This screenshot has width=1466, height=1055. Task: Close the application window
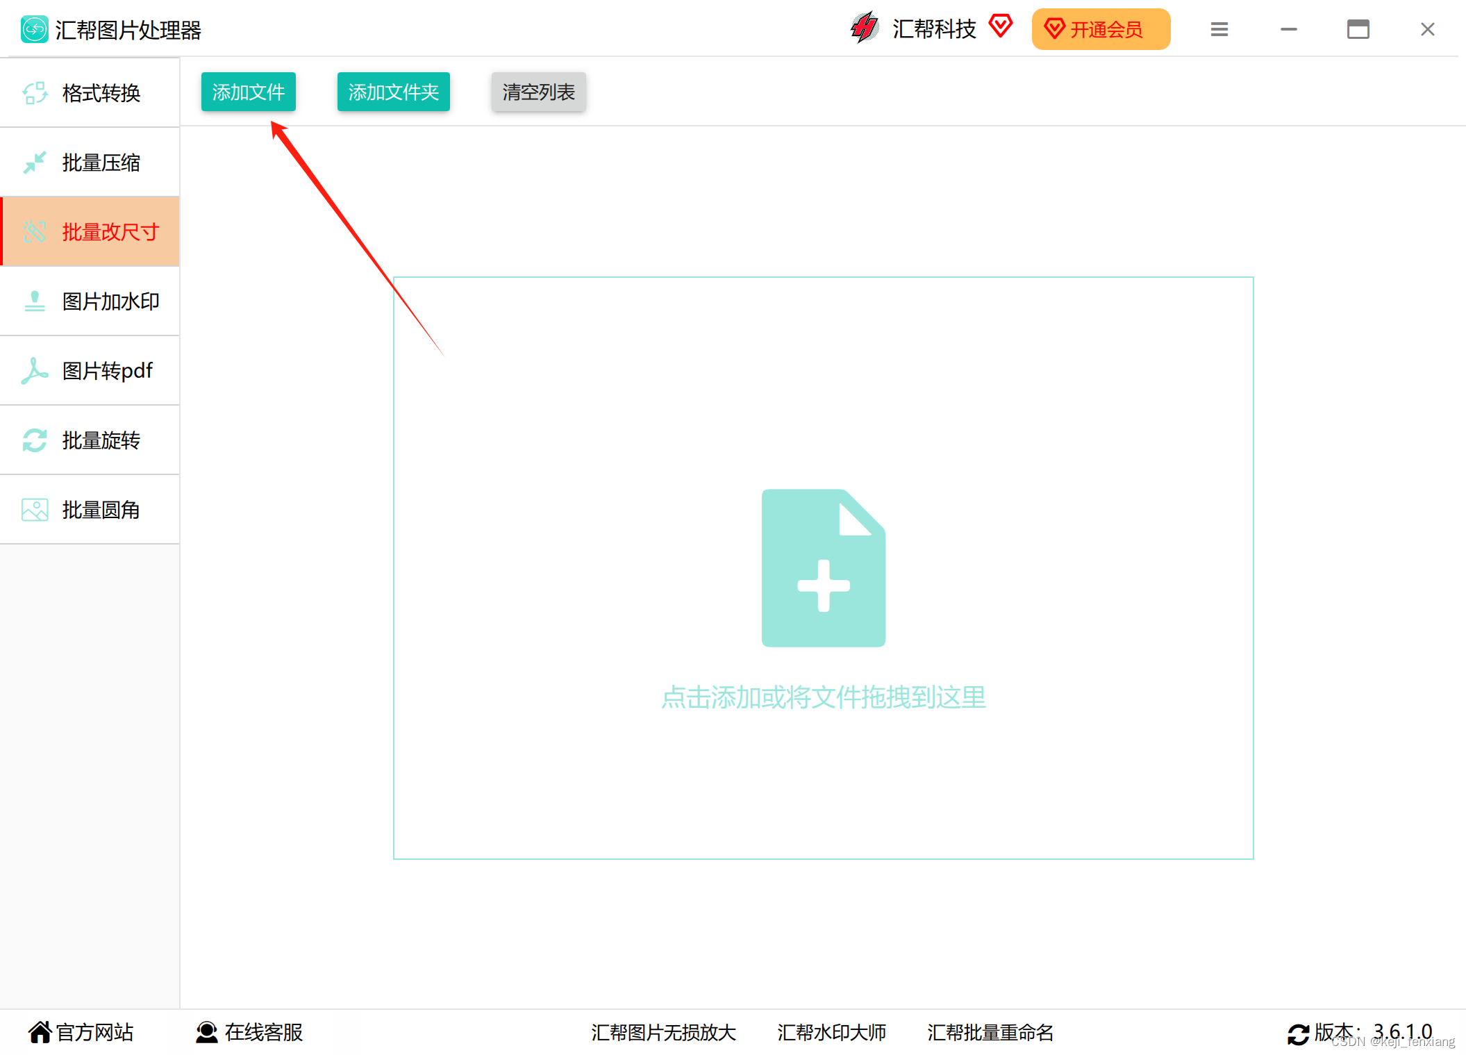click(x=1428, y=29)
